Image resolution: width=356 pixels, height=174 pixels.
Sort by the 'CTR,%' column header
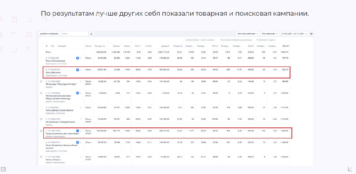149,46
